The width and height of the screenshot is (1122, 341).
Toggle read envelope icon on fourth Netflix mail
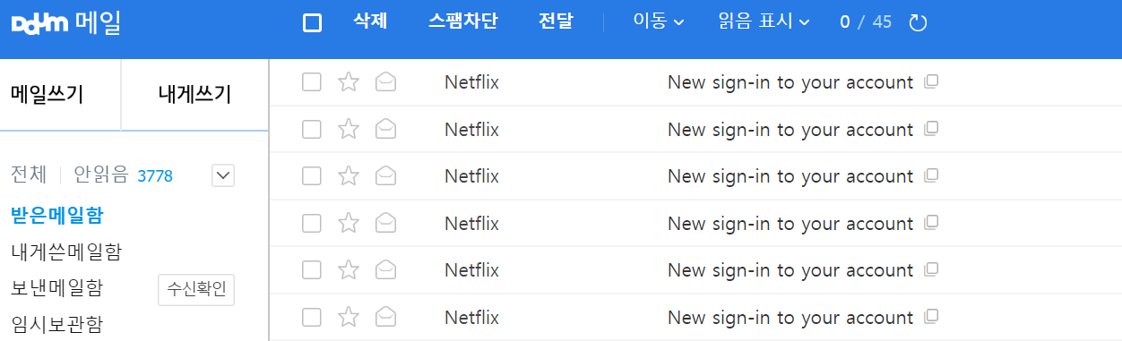click(386, 223)
